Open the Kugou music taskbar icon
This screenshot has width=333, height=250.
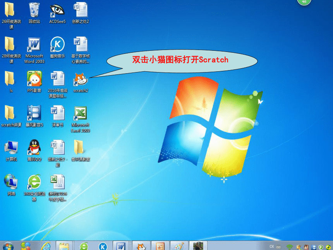(103, 246)
